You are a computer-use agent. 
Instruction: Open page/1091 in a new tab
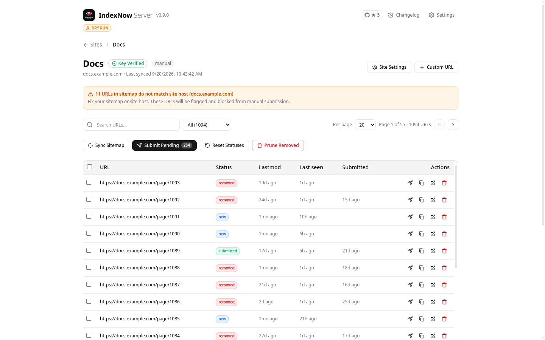coord(433,217)
